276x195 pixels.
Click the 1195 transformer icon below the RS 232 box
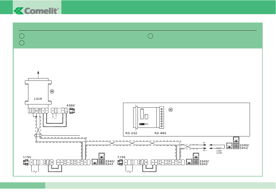tap(120, 163)
